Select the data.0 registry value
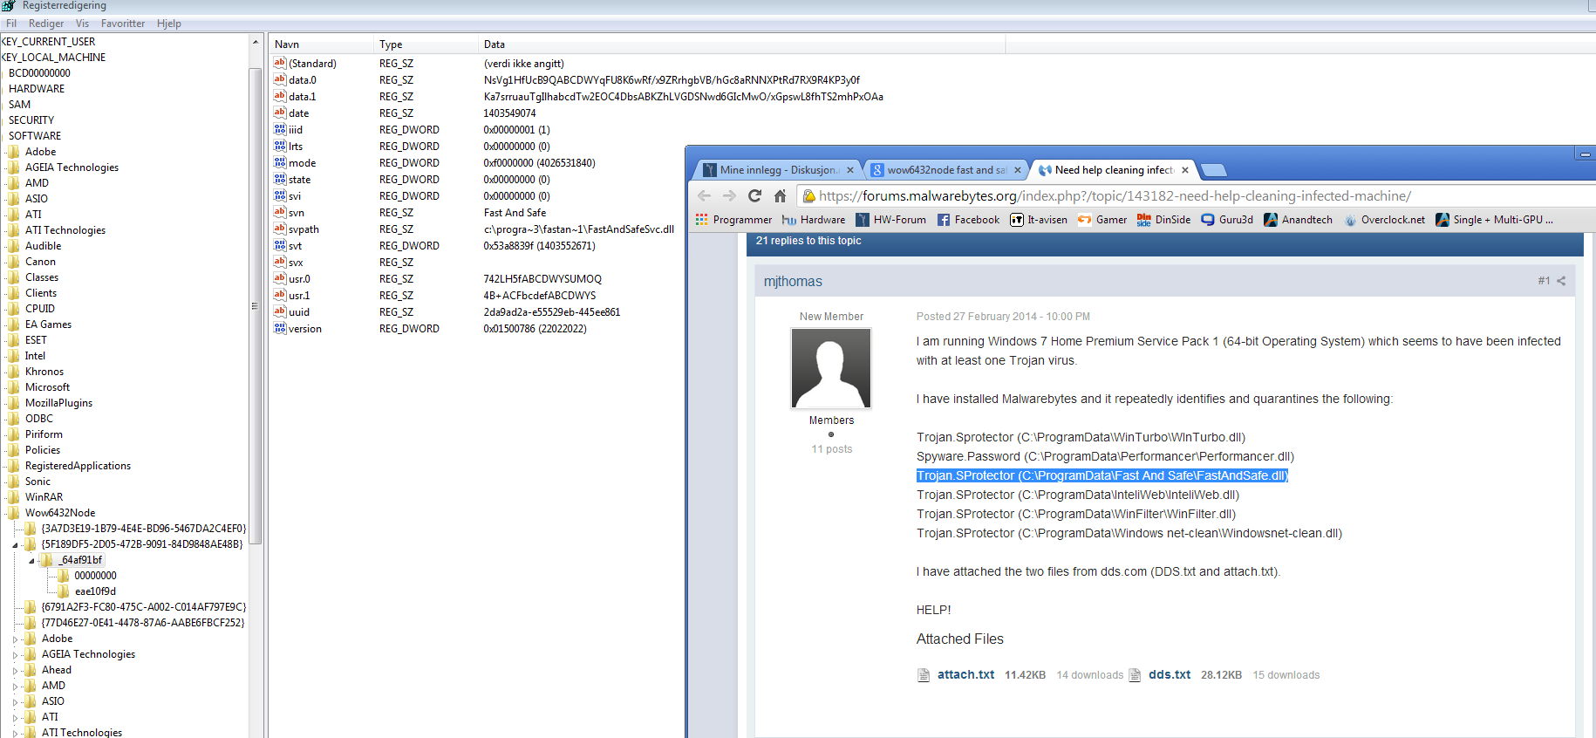1596x738 pixels. [303, 80]
